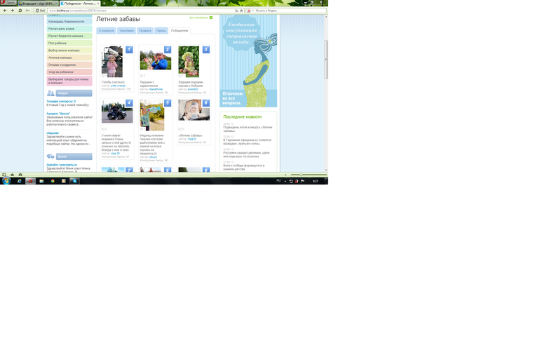Open author profile MamaPuma

coord(156,89)
